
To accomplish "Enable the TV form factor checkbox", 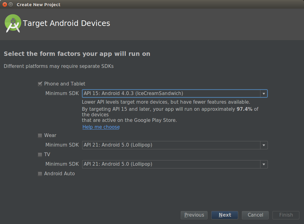I will [x=40, y=155].
